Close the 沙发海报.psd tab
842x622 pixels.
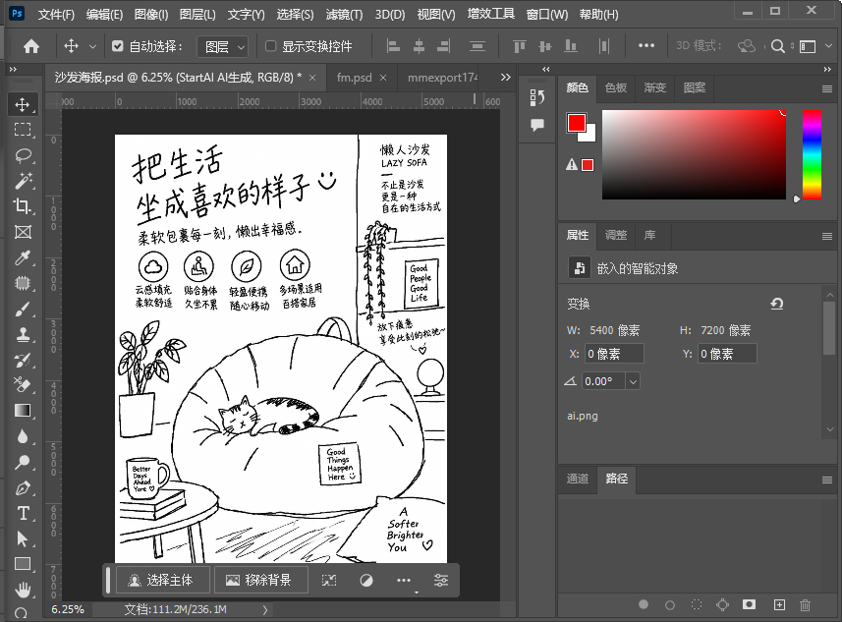[312, 78]
